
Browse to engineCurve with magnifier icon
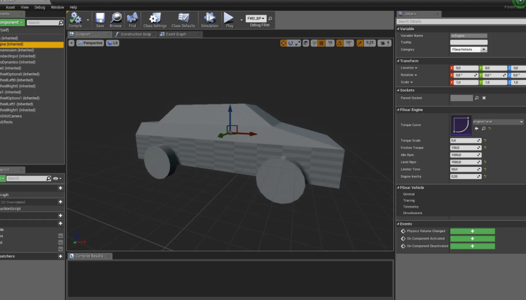click(x=483, y=129)
